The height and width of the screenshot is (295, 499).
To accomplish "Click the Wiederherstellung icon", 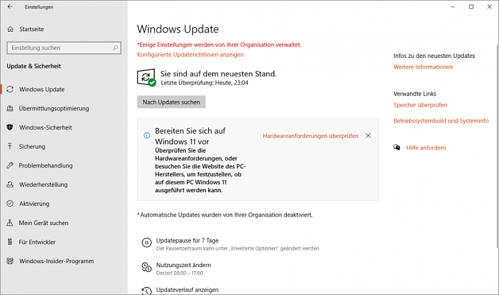I will tap(10, 185).
